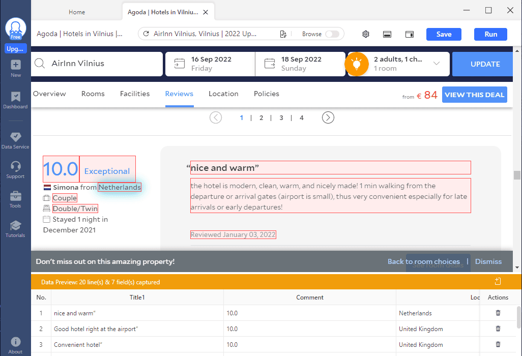522x356 pixels.
Task: Delete row 1 using trash icon
Action: 498,313
